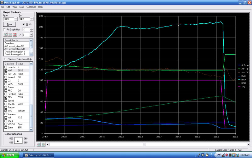The image size is (252, 158).
Task: Open the X multiplier dropdown
Action: [31, 35]
